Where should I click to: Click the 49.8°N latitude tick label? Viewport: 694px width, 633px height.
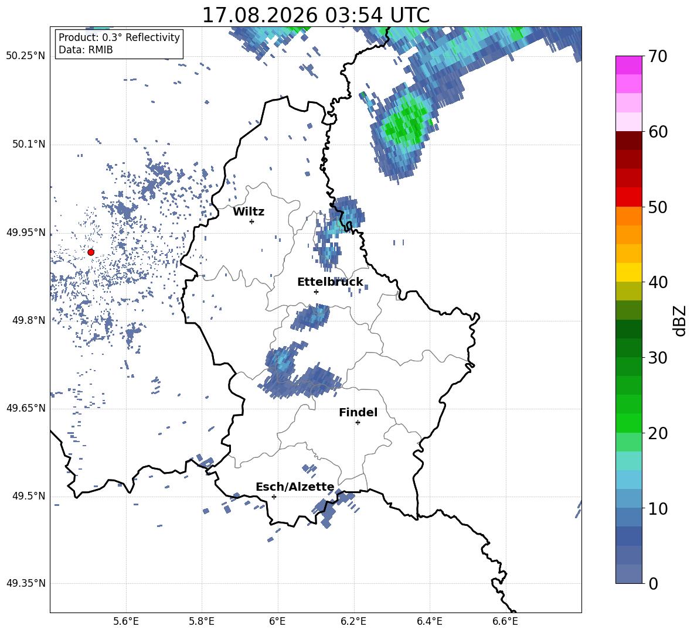pyautogui.click(x=26, y=320)
